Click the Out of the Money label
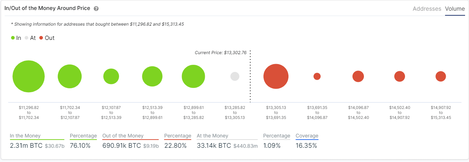This screenshot has width=469, height=162. tap(123, 136)
